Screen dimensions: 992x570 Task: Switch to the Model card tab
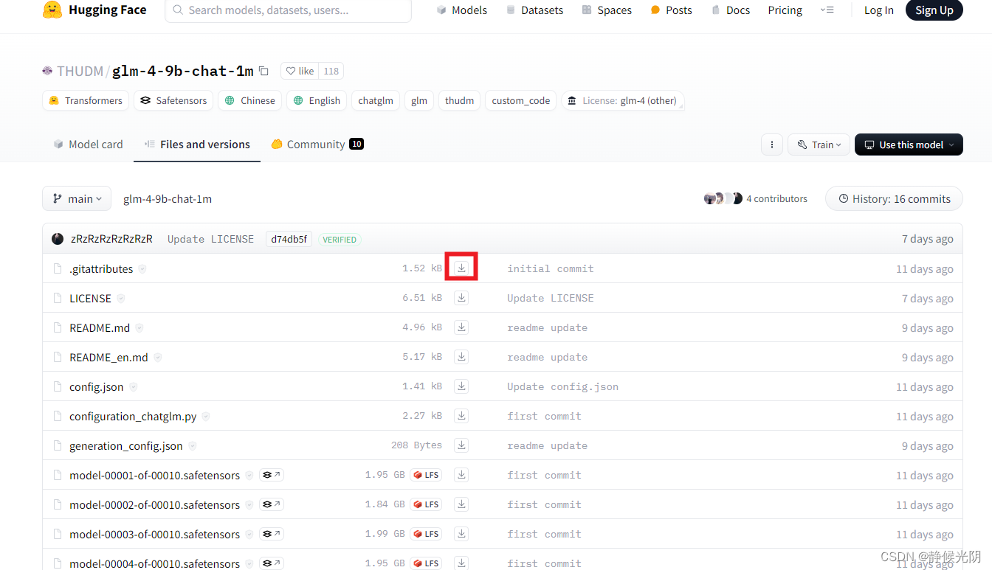pos(88,145)
